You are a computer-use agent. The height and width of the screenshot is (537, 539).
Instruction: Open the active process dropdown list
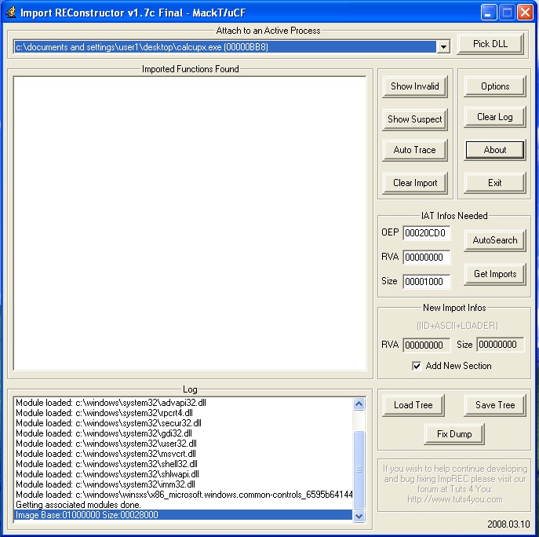point(442,47)
